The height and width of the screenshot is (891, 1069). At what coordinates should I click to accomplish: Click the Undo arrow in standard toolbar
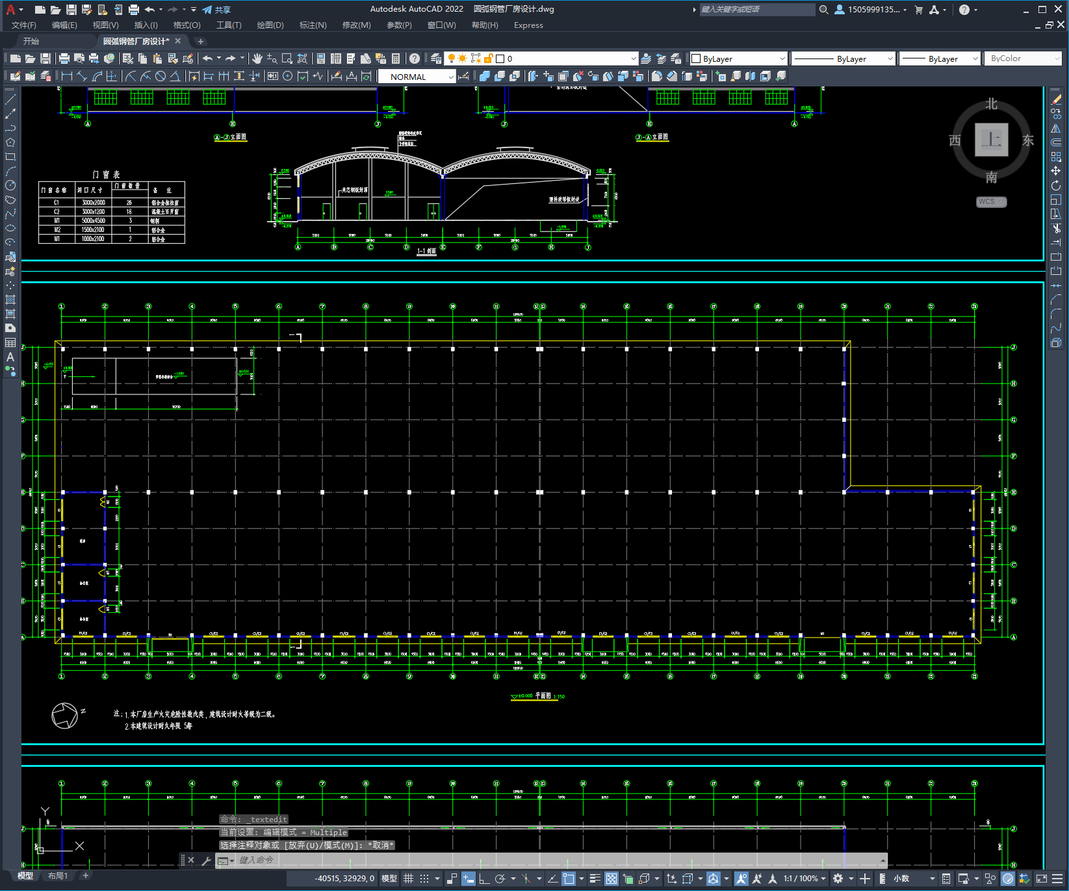(207, 58)
